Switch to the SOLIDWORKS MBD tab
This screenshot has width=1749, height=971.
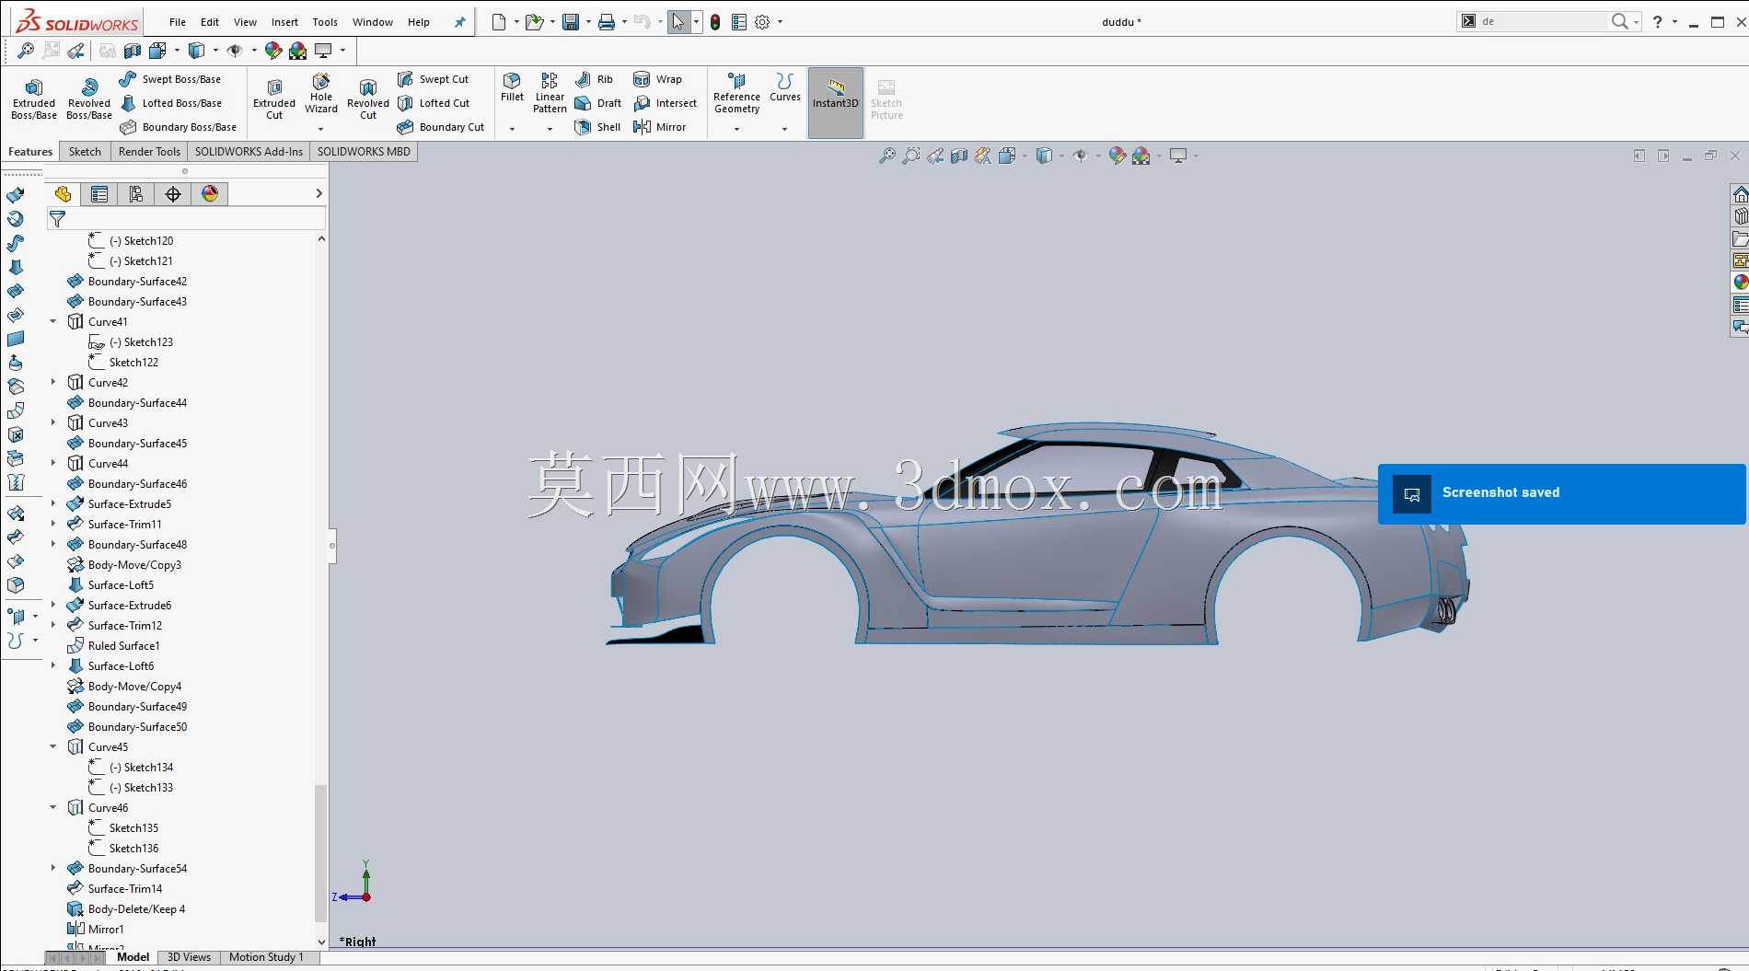coord(364,152)
